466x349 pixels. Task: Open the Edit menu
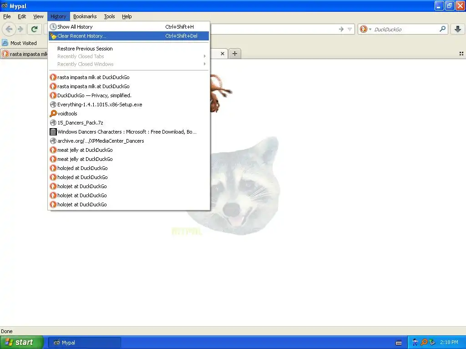click(22, 16)
